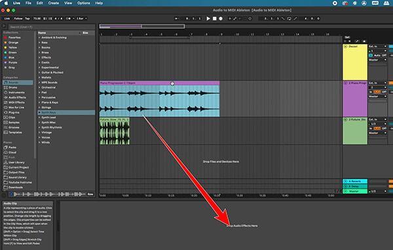The height and width of the screenshot is (250, 393).
Task: Click the browser search field
Action: click(52, 27)
